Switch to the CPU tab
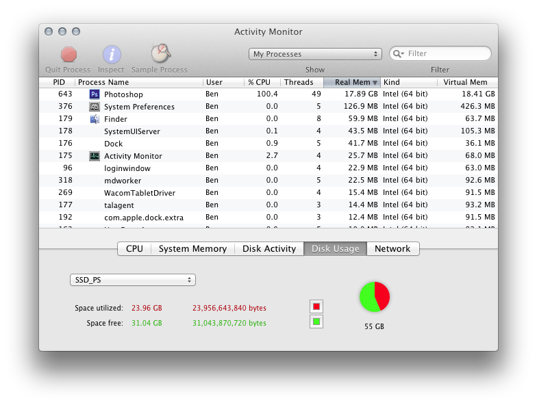The height and width of the screenshot is (405, 537). (134, 249)
